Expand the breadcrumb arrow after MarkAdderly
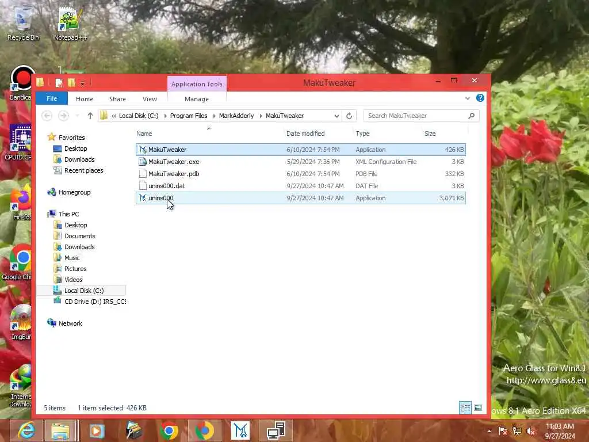 tap(261, 116)
